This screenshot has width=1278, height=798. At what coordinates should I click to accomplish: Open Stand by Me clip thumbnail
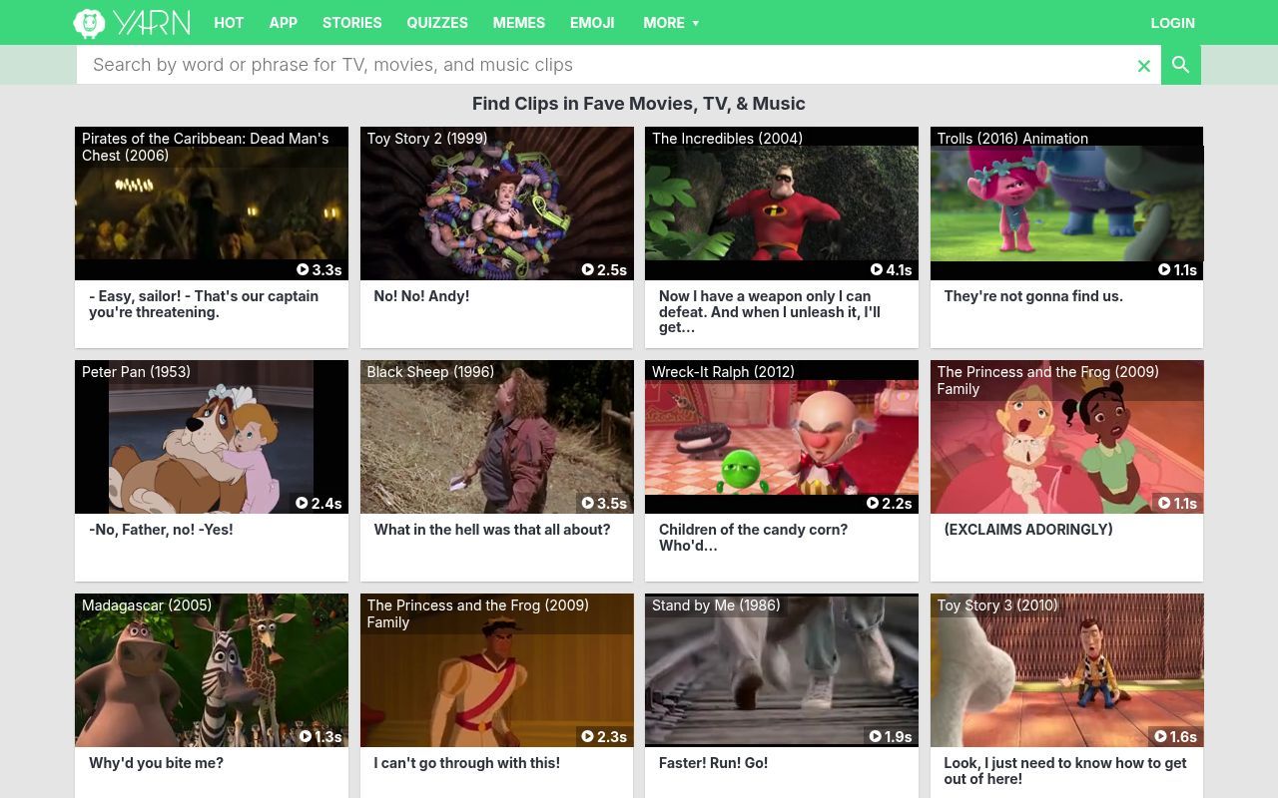click(782, 670)
